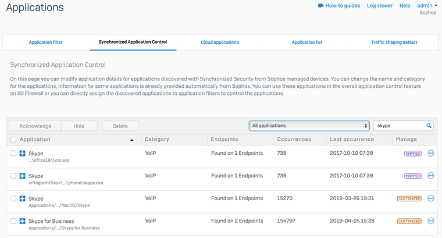
Task: Click the Last occurrence column header
Action: coord(352,139)
